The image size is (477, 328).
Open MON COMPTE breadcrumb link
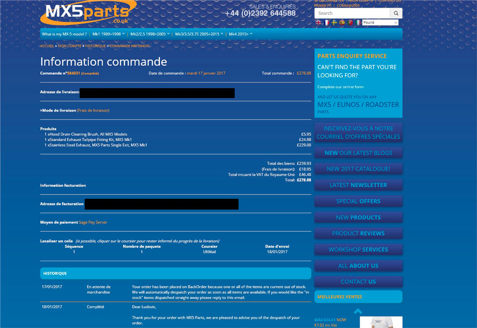(x=70, y=46)
